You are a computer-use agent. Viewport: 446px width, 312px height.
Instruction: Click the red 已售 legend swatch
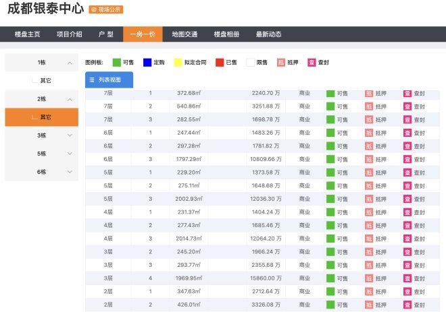click(x=219, y=62)
